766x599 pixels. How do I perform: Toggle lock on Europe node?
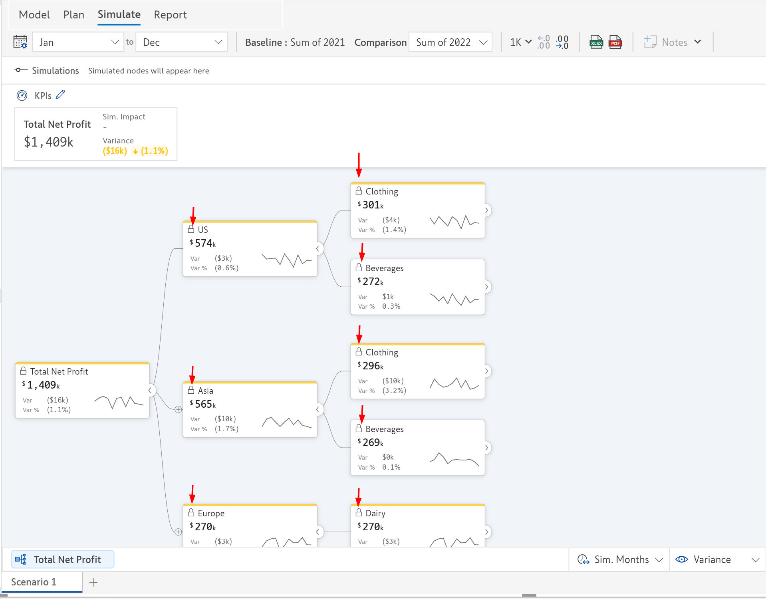[191, 513]
